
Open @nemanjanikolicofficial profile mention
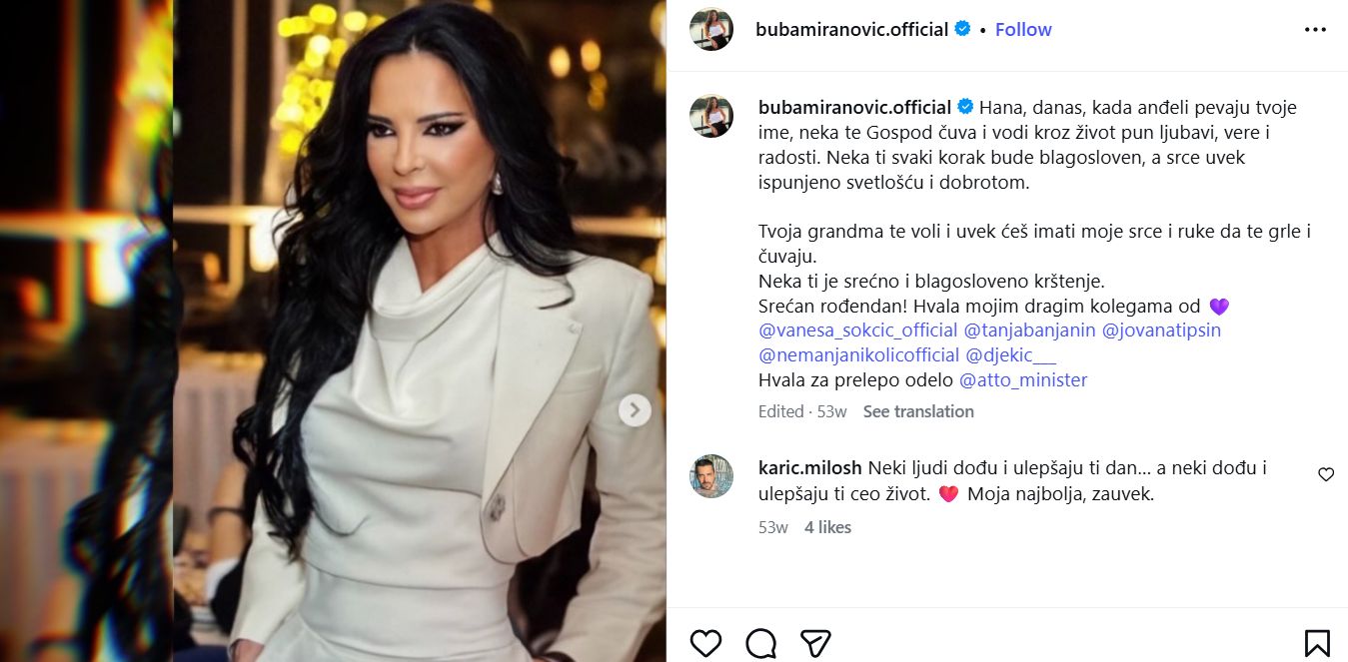[859, 355]
